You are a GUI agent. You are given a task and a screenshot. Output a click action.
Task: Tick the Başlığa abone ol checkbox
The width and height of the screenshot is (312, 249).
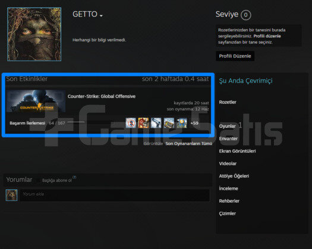coord(39,180)
